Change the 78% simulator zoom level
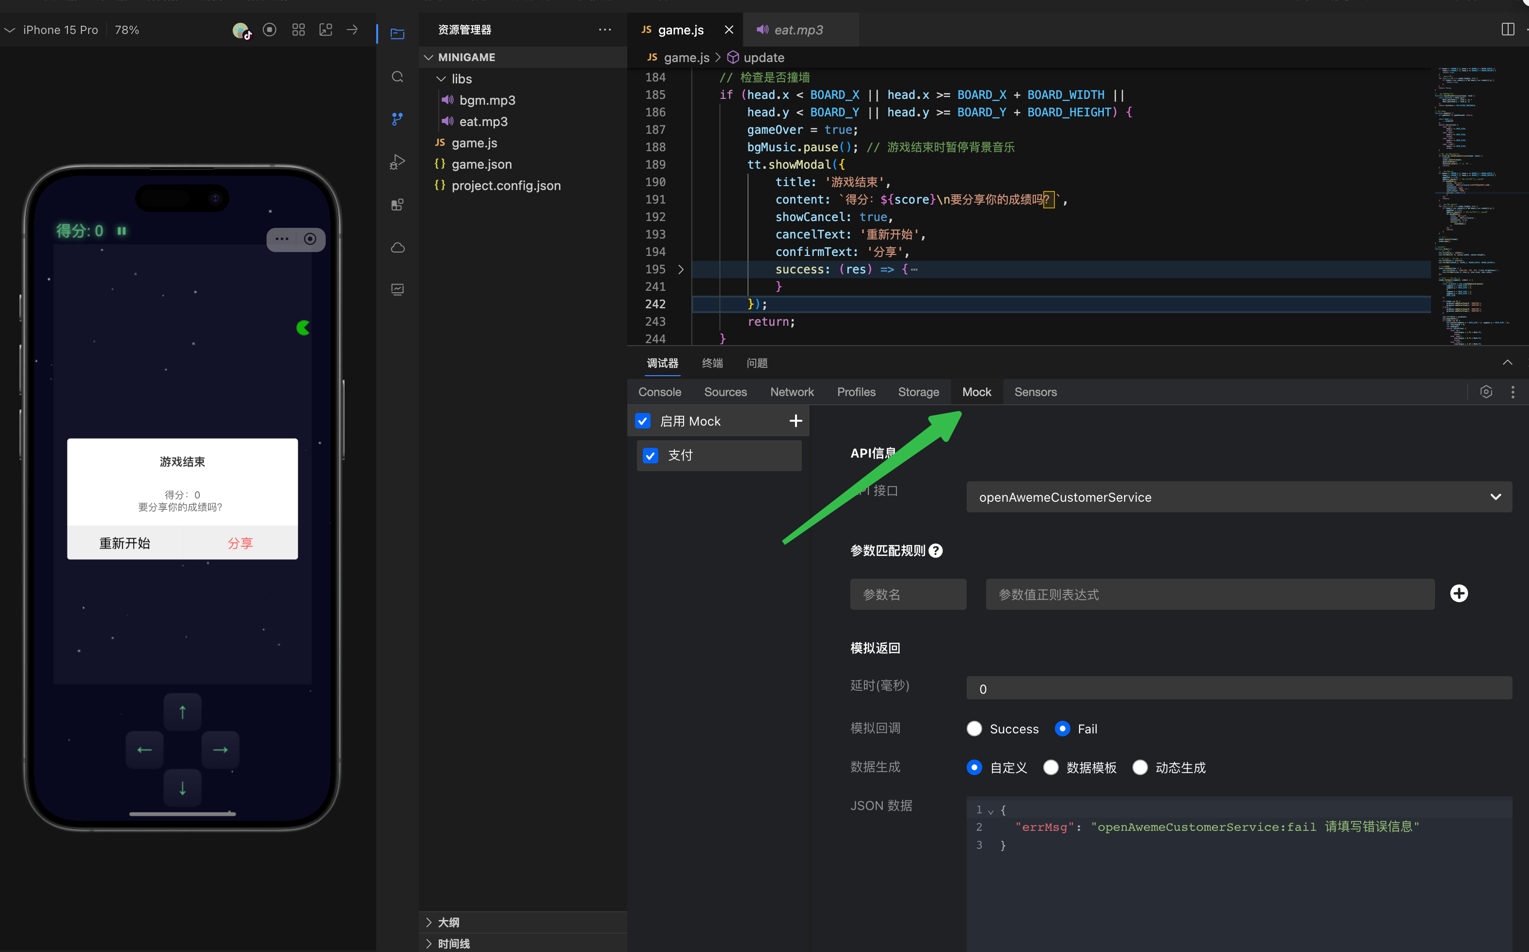The width and height of the screenshot is (1529, 952). tap(127, 30)
